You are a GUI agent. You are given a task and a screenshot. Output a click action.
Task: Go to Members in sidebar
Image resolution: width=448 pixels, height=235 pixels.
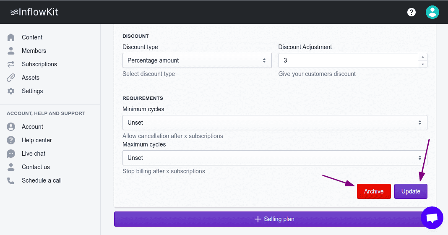click(x=34, y=51)
